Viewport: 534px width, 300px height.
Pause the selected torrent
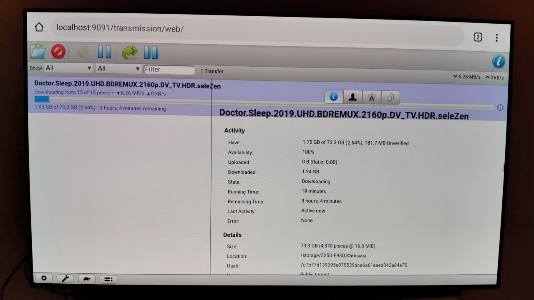click(104, 52)
